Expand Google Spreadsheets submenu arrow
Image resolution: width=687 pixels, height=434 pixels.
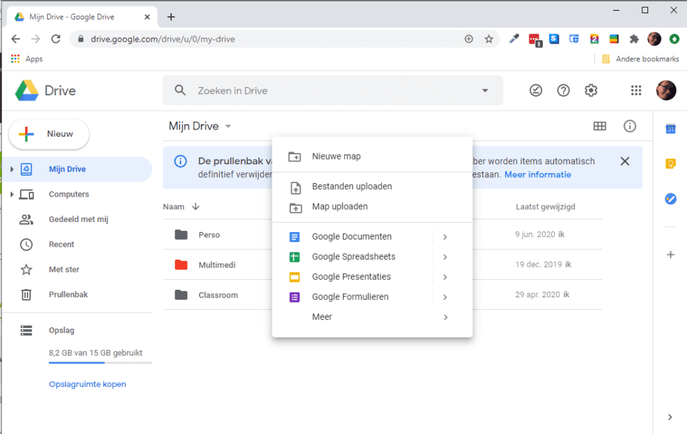click(445, 257)
